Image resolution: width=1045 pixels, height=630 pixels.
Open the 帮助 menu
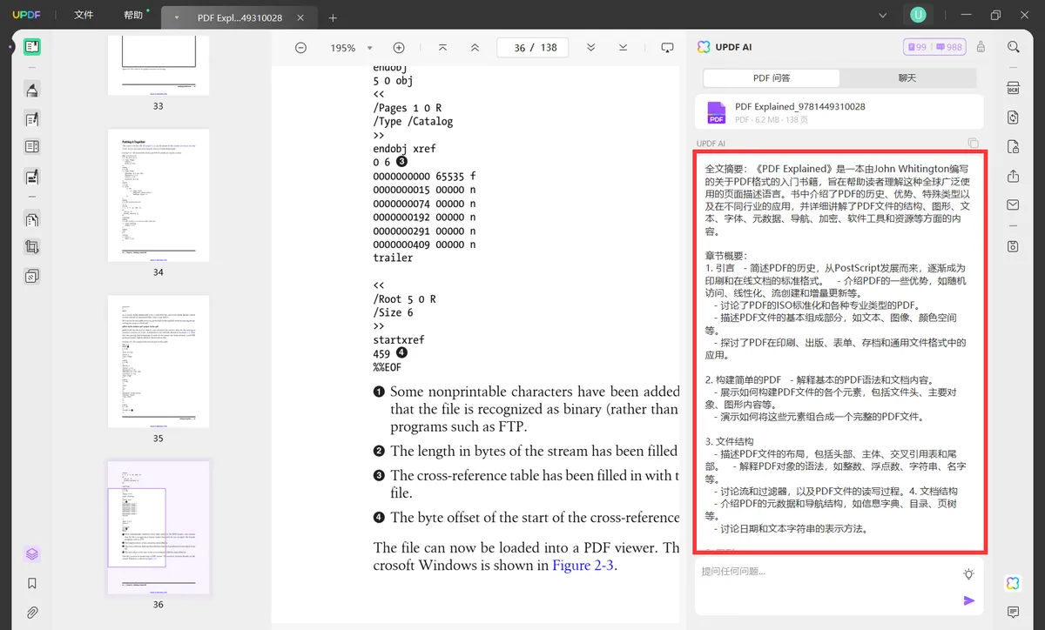pos(132,16)
